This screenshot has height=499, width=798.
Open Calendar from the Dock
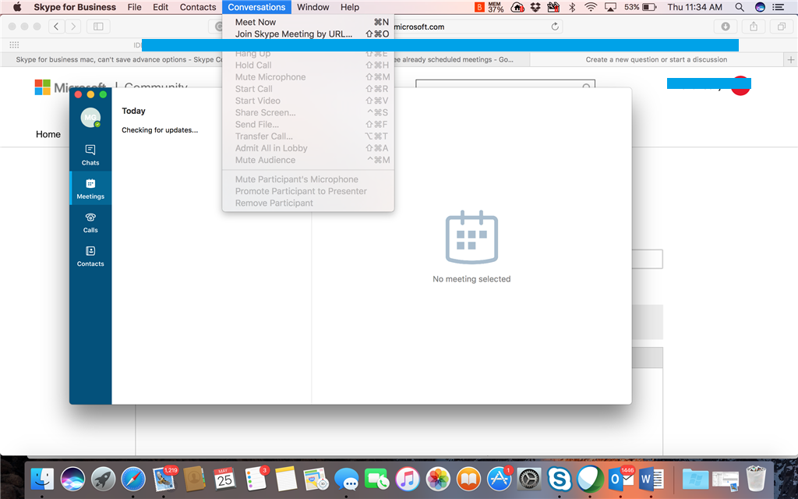[x=224, y=480]
